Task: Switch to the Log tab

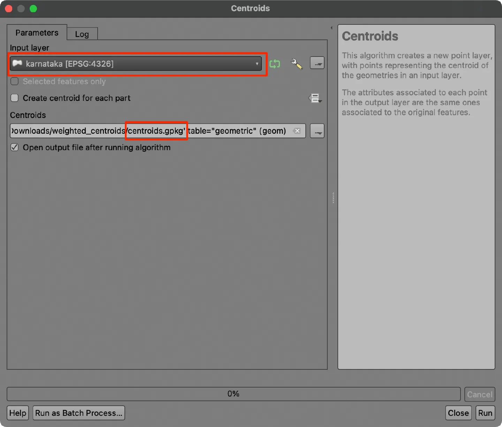Action: pyautogui.click(x=82, y=34)
